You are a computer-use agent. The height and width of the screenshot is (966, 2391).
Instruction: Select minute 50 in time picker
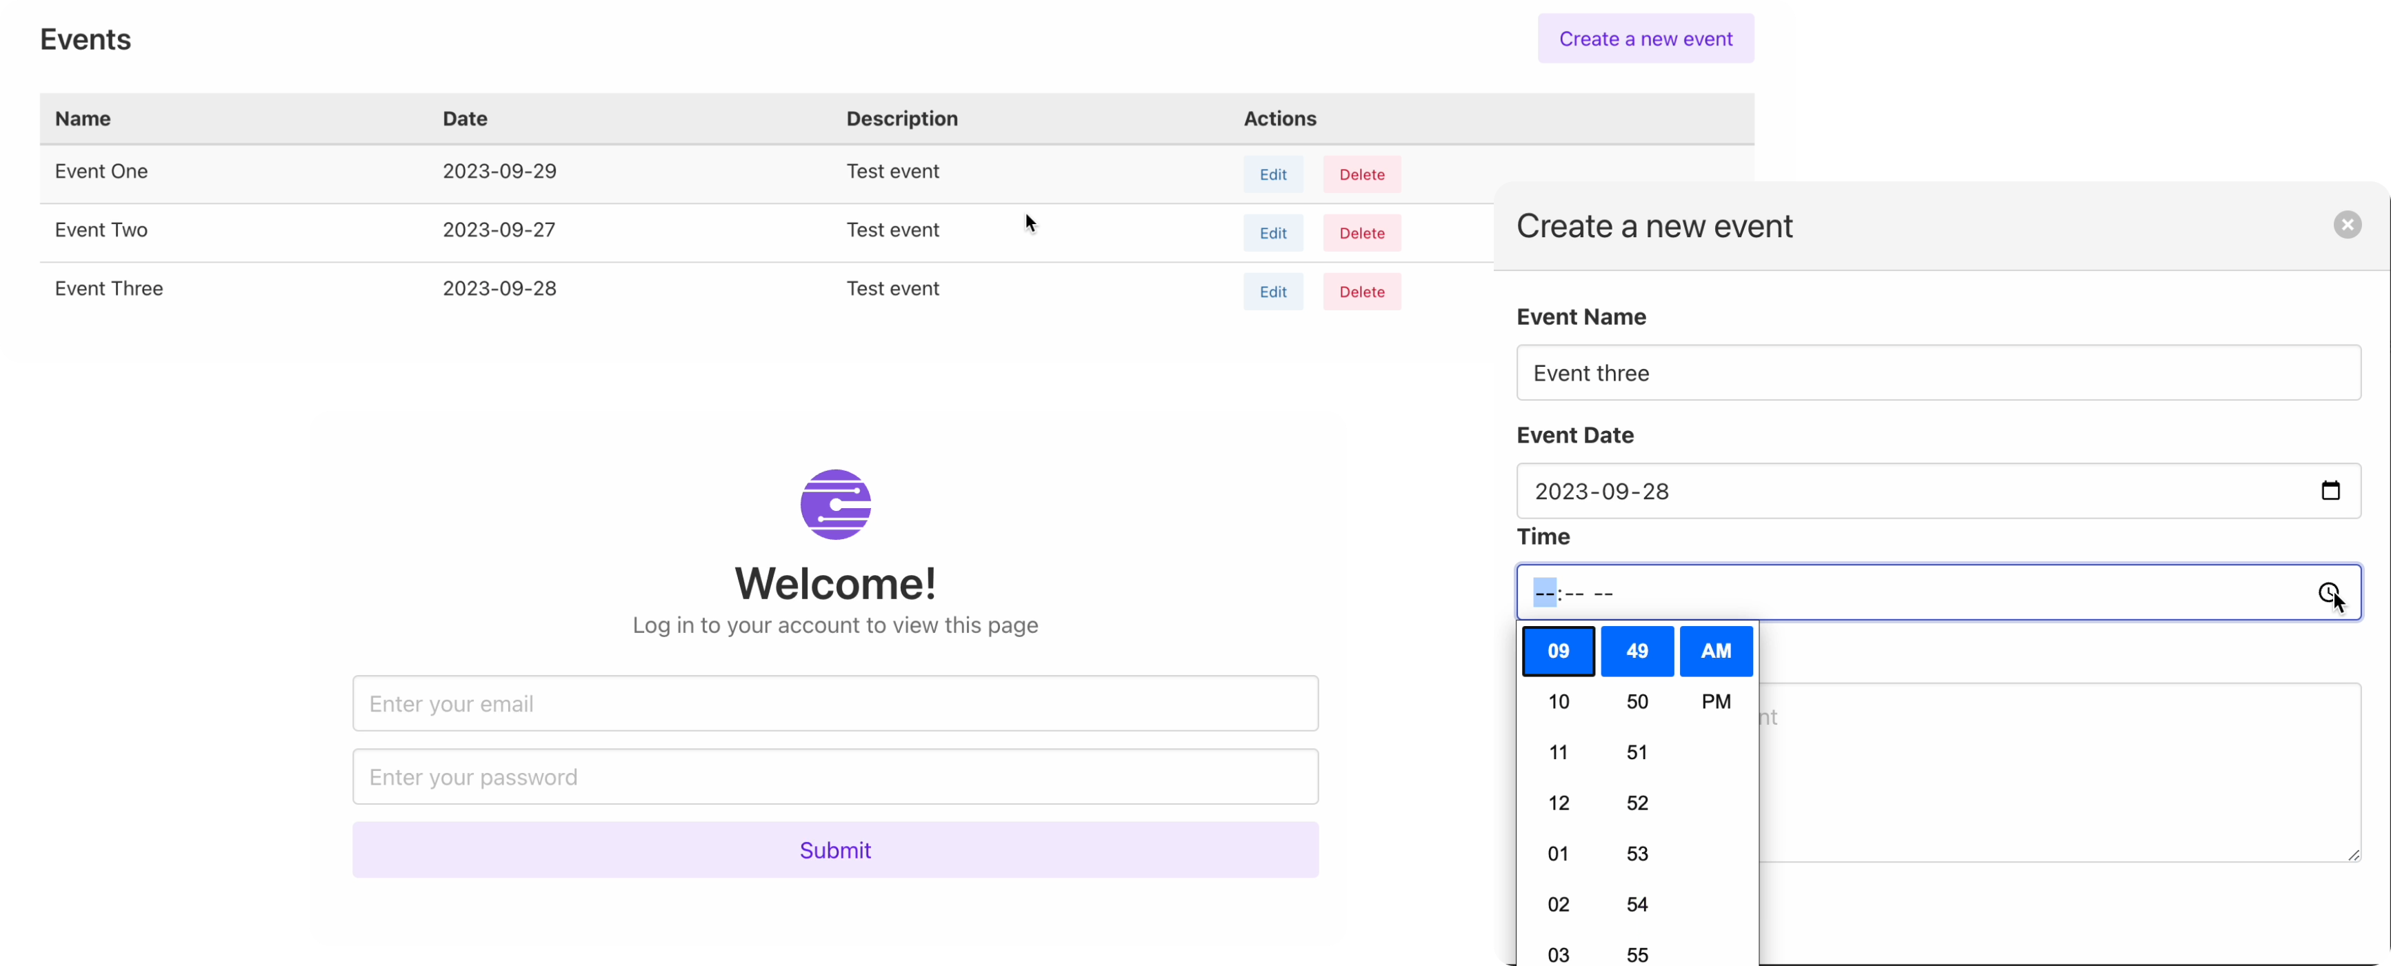tap(1637, 701)
